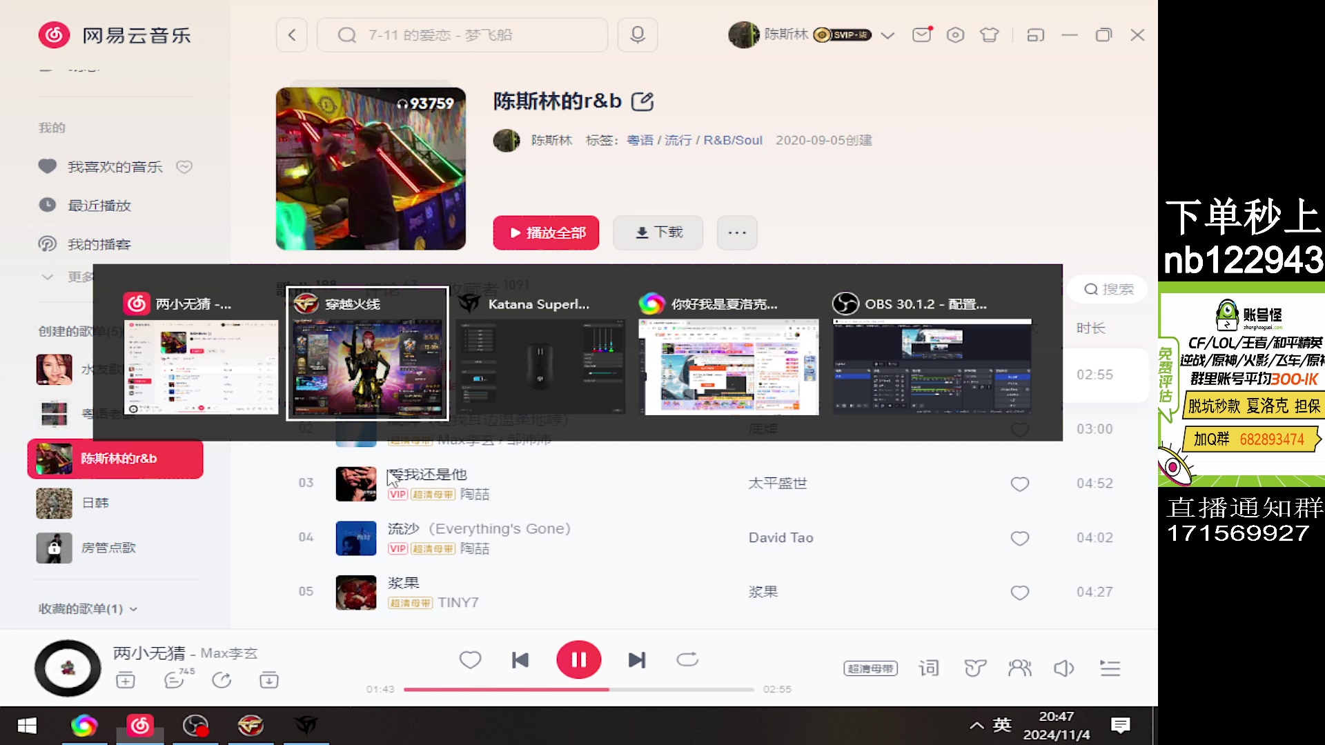The image size is (1325, 745).
Task: Click the R&B/Soul tag link
Action: tap(733, 140)
